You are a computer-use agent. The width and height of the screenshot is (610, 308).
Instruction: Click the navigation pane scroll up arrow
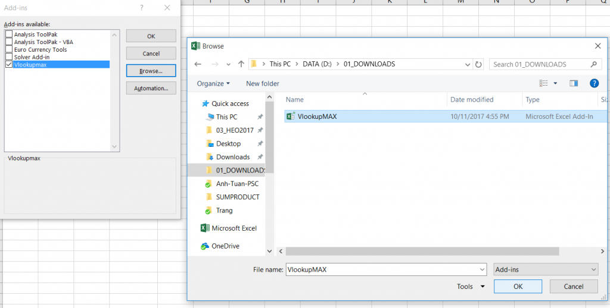click(270, 97)
